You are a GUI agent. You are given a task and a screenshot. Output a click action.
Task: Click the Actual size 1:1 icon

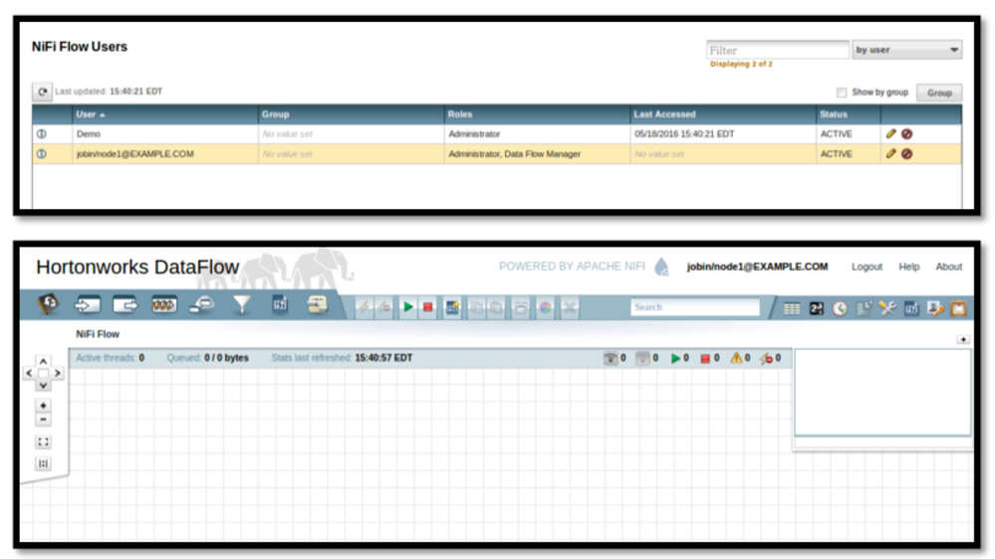(x=43, y=464)
